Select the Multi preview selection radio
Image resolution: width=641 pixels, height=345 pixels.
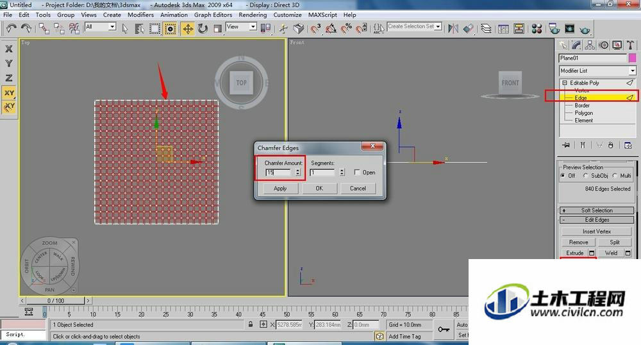coord(615,175)
